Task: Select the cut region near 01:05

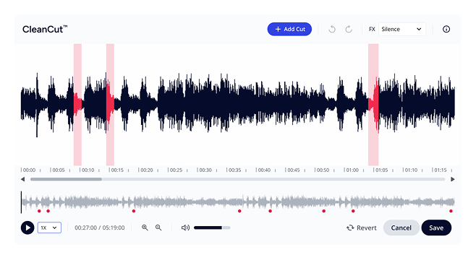Action: coord(373,105)
